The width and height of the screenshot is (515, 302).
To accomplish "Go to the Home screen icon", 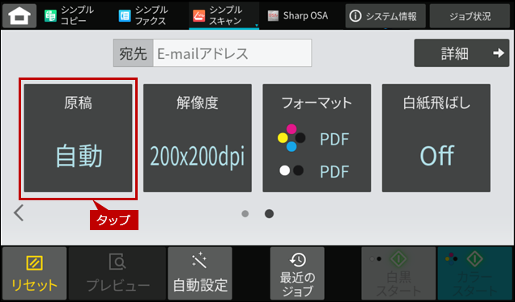I will tap(19, 15).
